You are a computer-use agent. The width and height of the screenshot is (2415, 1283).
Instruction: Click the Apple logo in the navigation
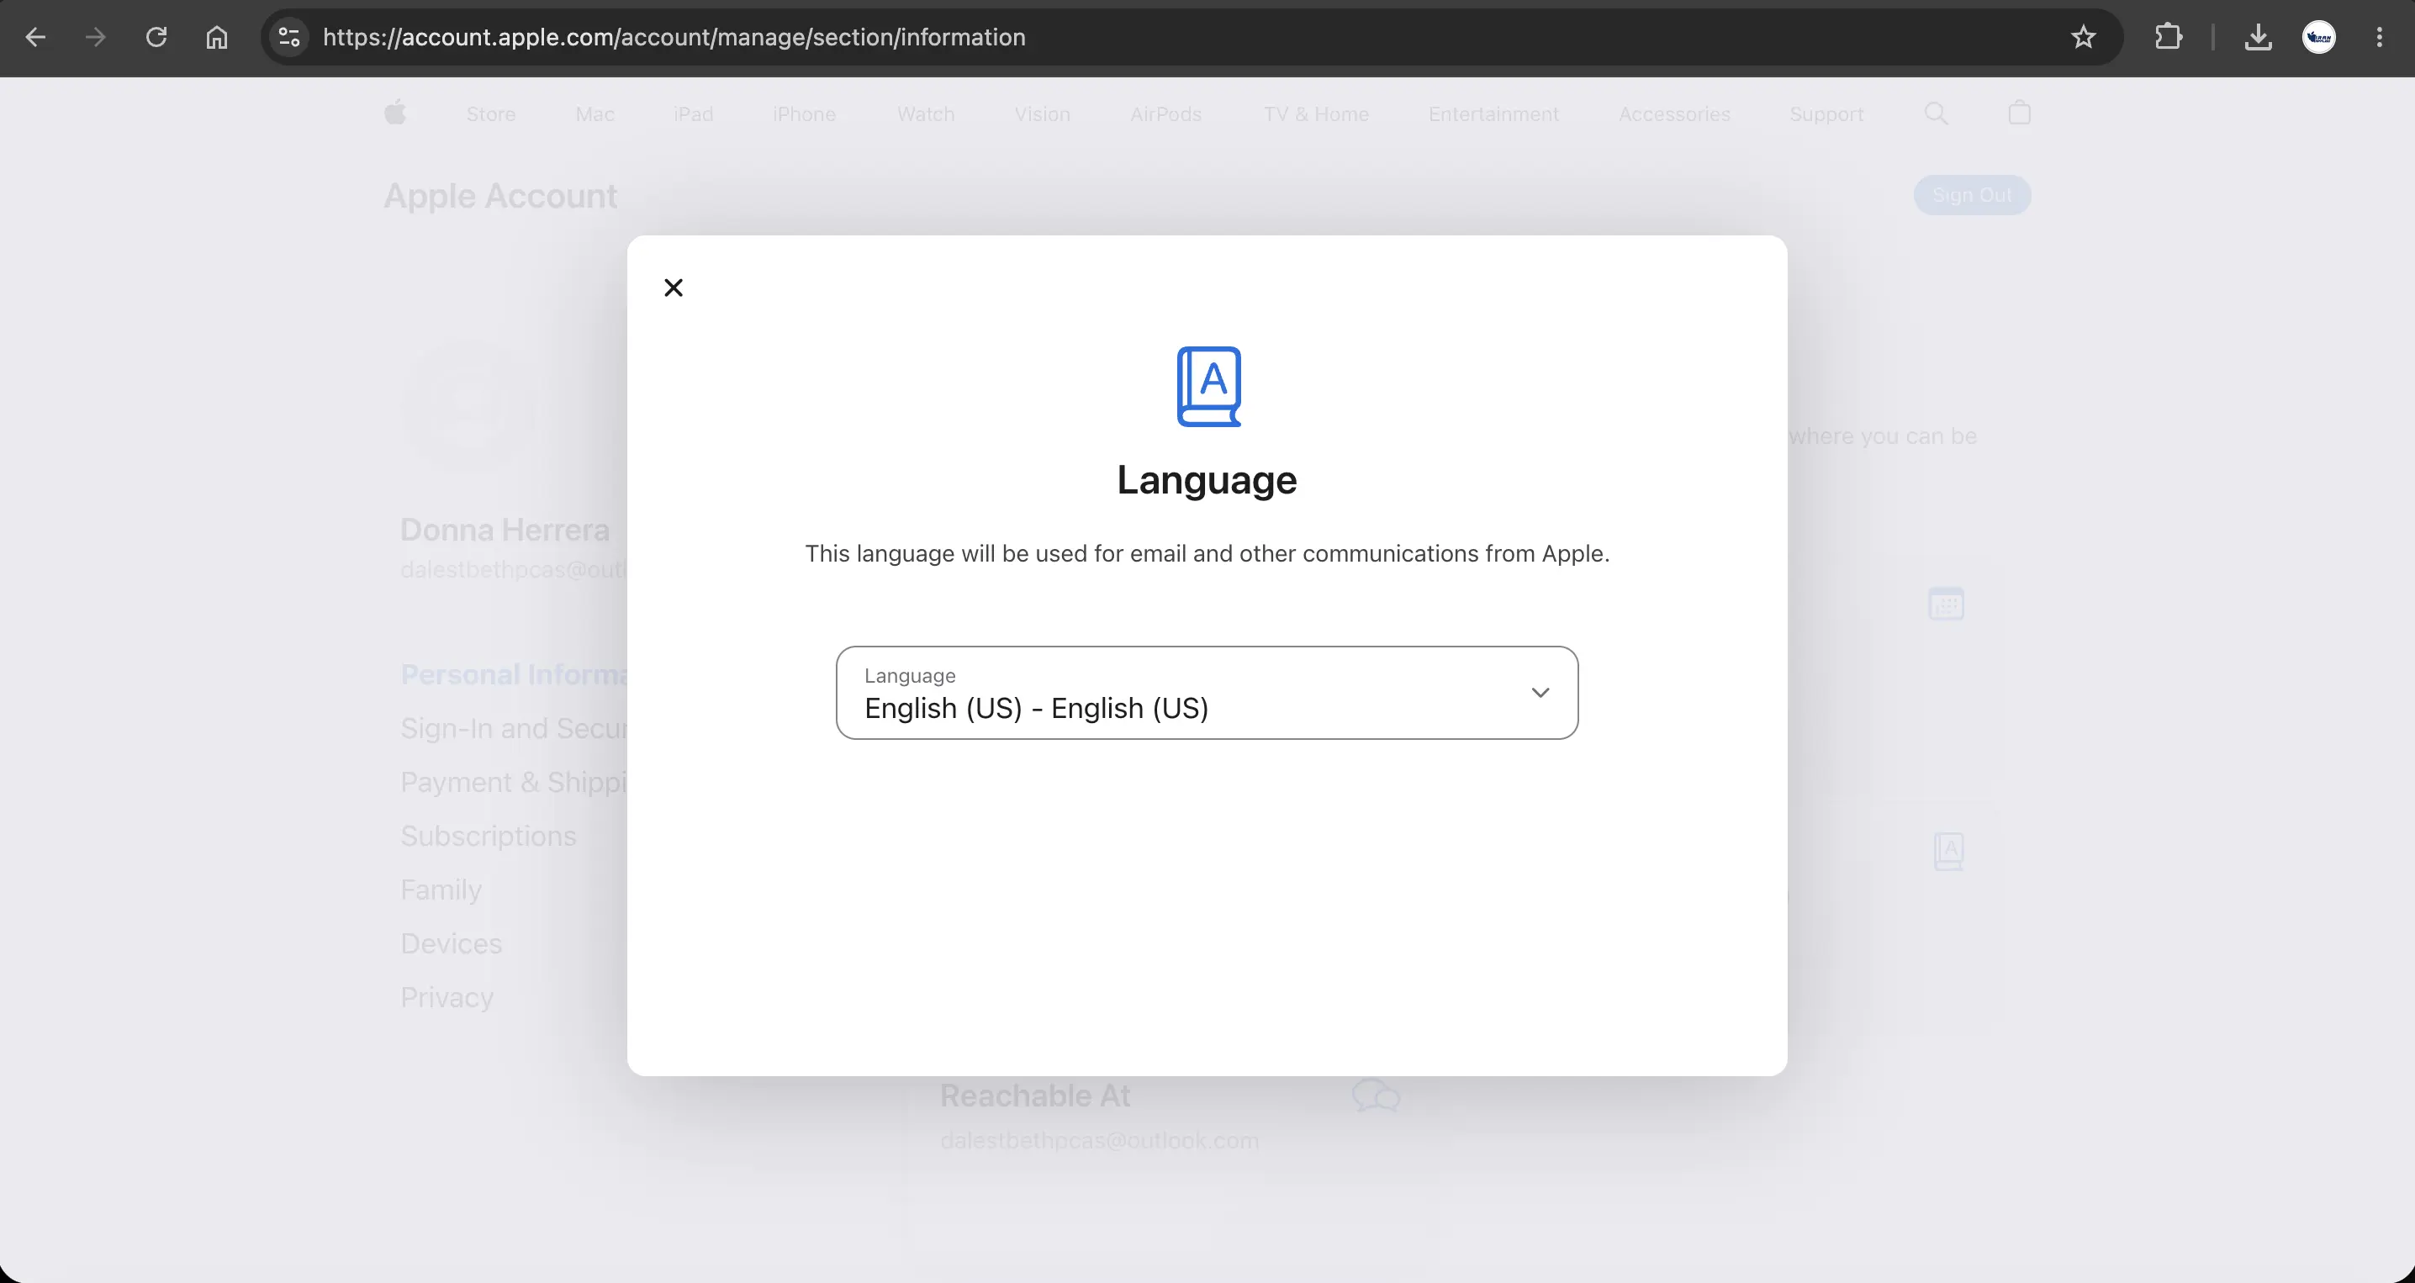pos(395,114)
